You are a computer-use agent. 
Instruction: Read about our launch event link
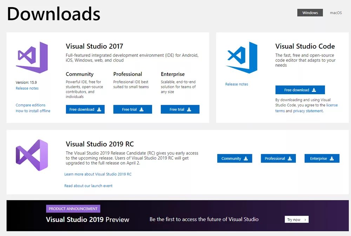pos(88,186)
